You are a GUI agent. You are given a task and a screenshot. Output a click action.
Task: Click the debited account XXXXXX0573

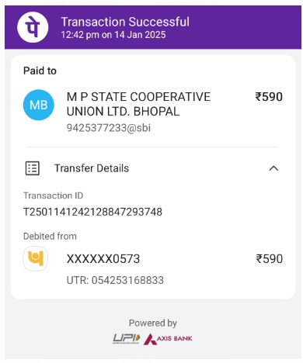point(103,259)
